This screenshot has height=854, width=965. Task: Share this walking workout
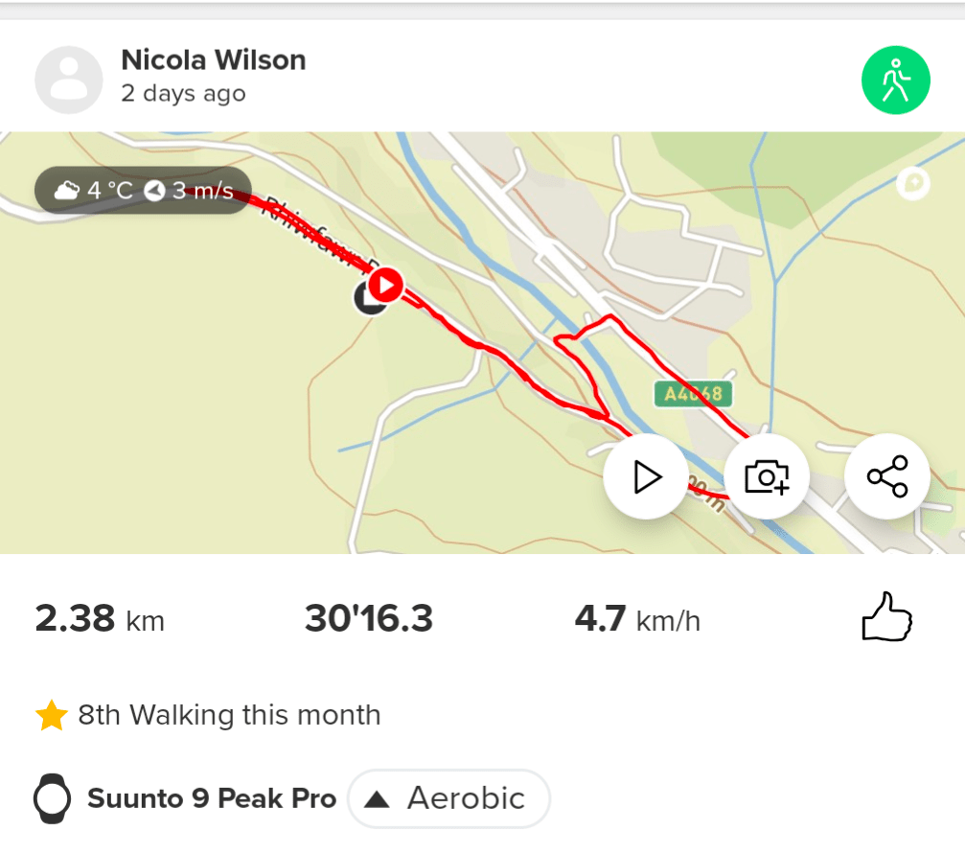886,476
